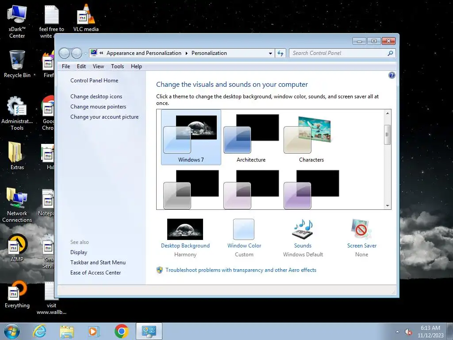Click the Window Color link
The image size is (453, 340).
tap(244, 245)
